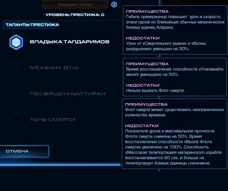Click the Активировать престиж button
This screenshot has width=228, height=191.
[x=75, y=5]
